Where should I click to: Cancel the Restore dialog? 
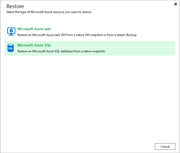[165, 146]
